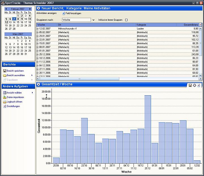The width and height of the screenshot is (204, 176).
Task: Expand the 29.01.2007 week row
Action: coord(38,36)
